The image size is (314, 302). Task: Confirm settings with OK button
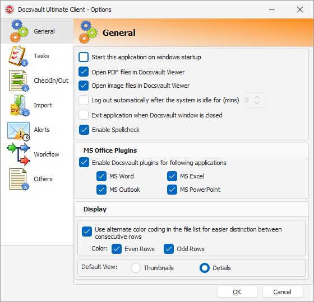[x=237, y=292]
